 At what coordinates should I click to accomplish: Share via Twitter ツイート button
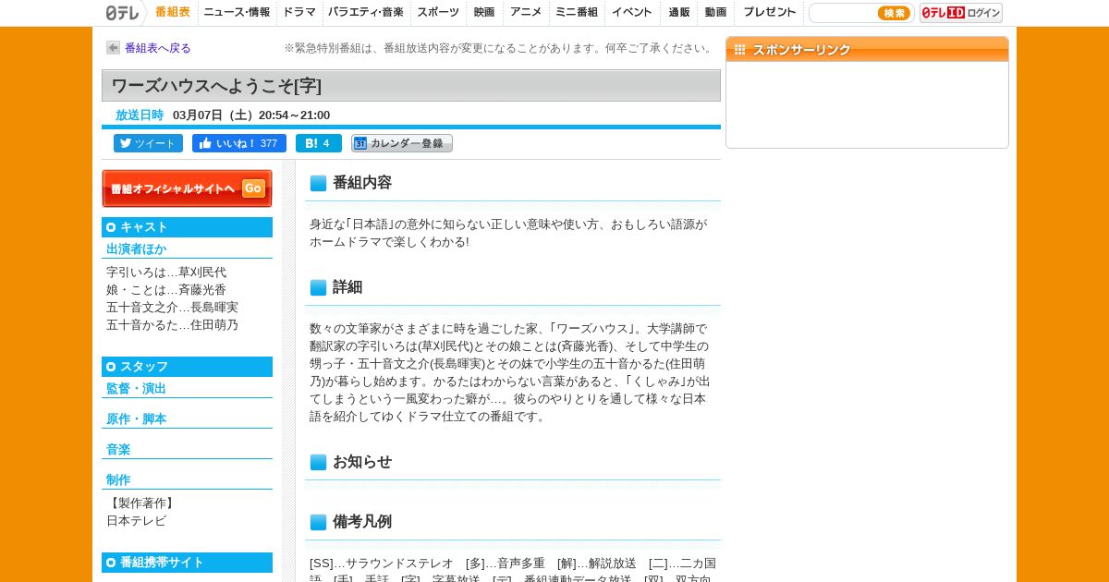(x=148, y=143)
